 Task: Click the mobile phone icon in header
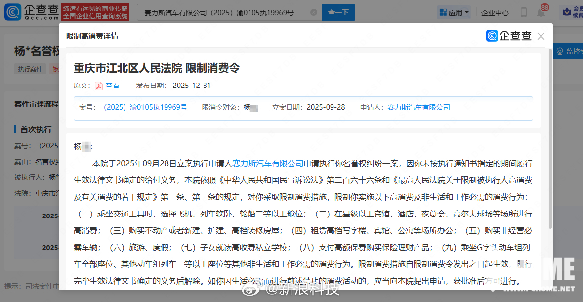(524, 13)
